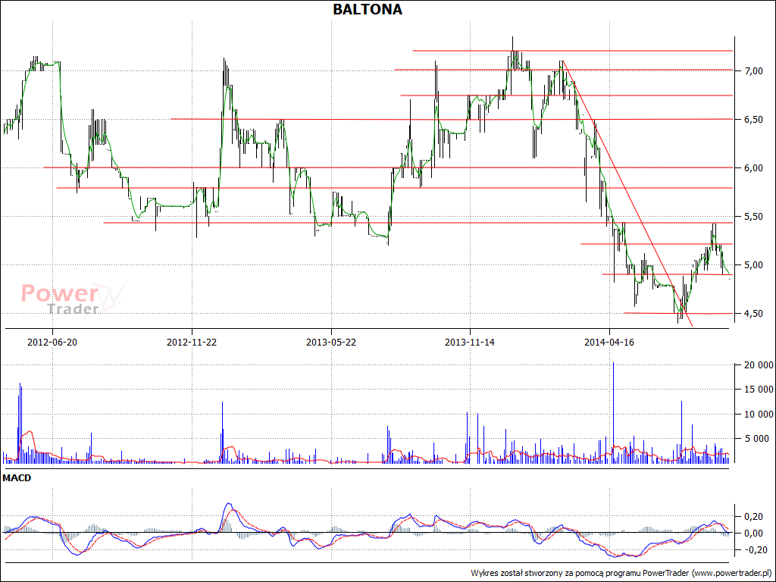Image resolution: width=776 pixels, height=582 pixels.
Task: Click the 5,50 price axis label
Action: 754,217
